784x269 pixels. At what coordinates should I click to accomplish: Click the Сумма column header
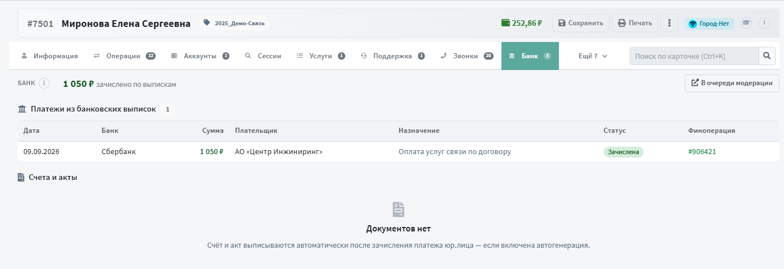tap(213, 131)
